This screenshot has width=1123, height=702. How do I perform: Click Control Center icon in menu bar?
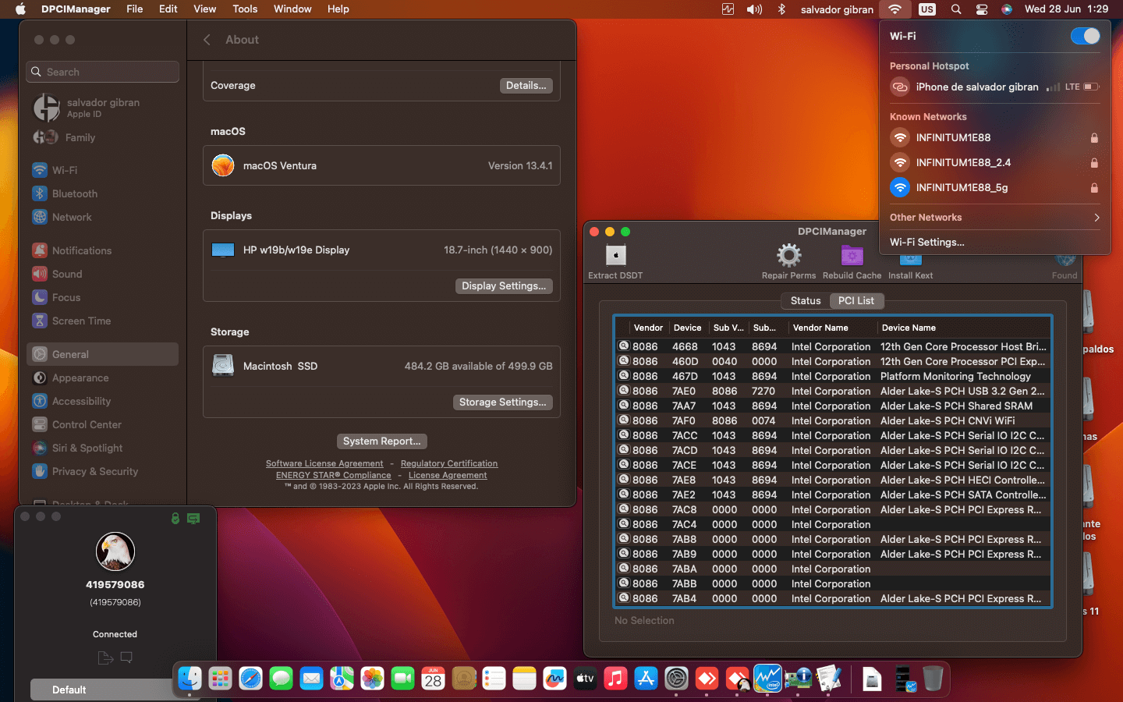point(982,9)
